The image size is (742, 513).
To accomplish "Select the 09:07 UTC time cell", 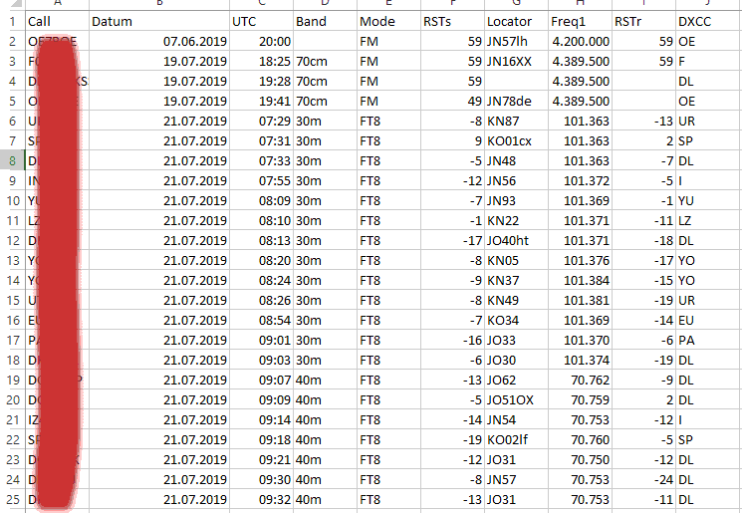I will (262, 380).
